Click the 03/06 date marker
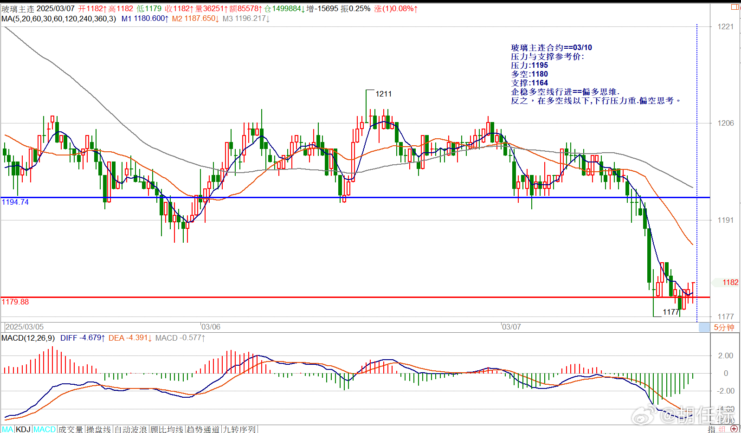The height and width of the screenshot is (433, 741). coord(211,327)
